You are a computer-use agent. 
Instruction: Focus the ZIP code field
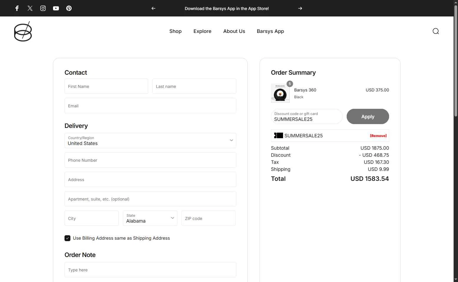[x=209, y=218]
